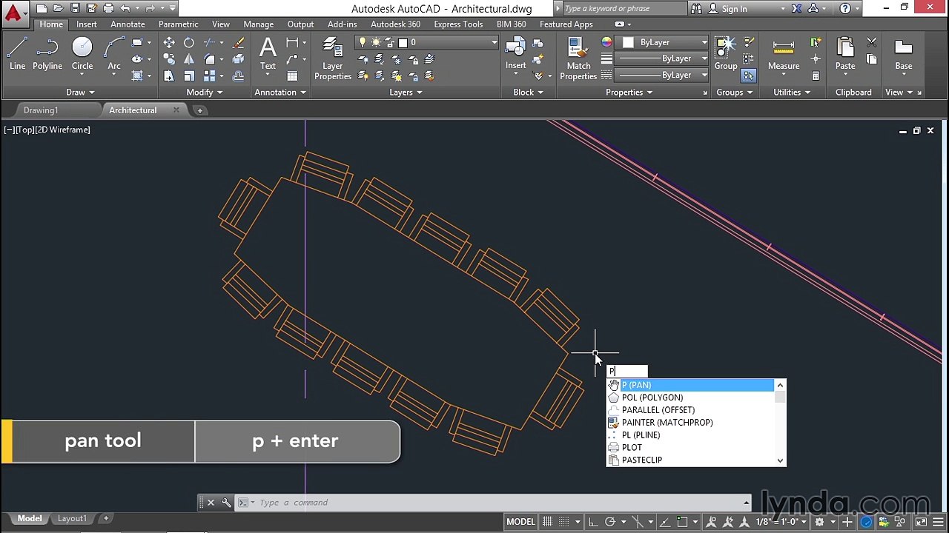Select the Erase tool

(238, 43)
